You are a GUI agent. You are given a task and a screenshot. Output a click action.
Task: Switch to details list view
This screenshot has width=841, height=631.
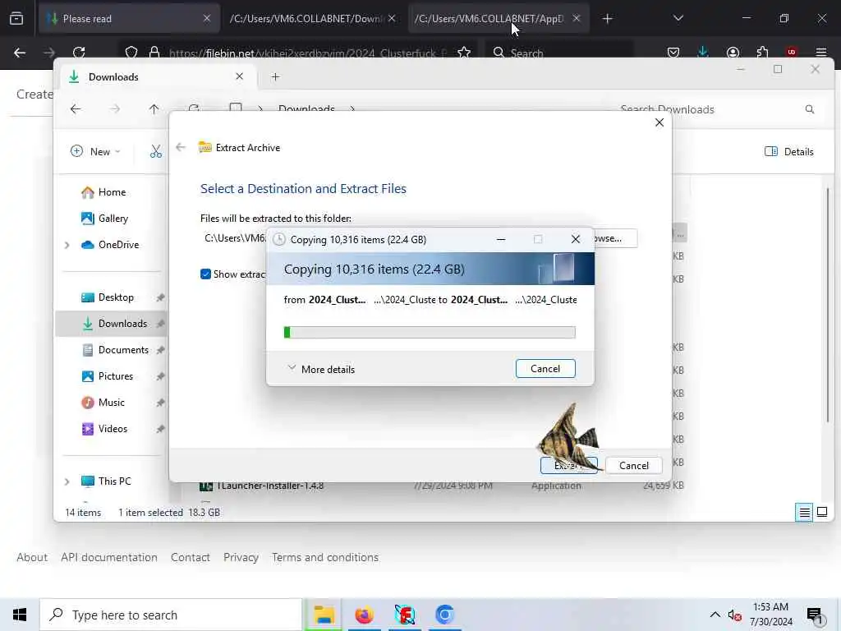point(804,513)
